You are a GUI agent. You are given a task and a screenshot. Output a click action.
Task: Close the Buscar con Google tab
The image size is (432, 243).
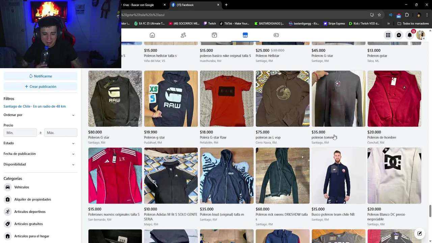coord(165,5)
